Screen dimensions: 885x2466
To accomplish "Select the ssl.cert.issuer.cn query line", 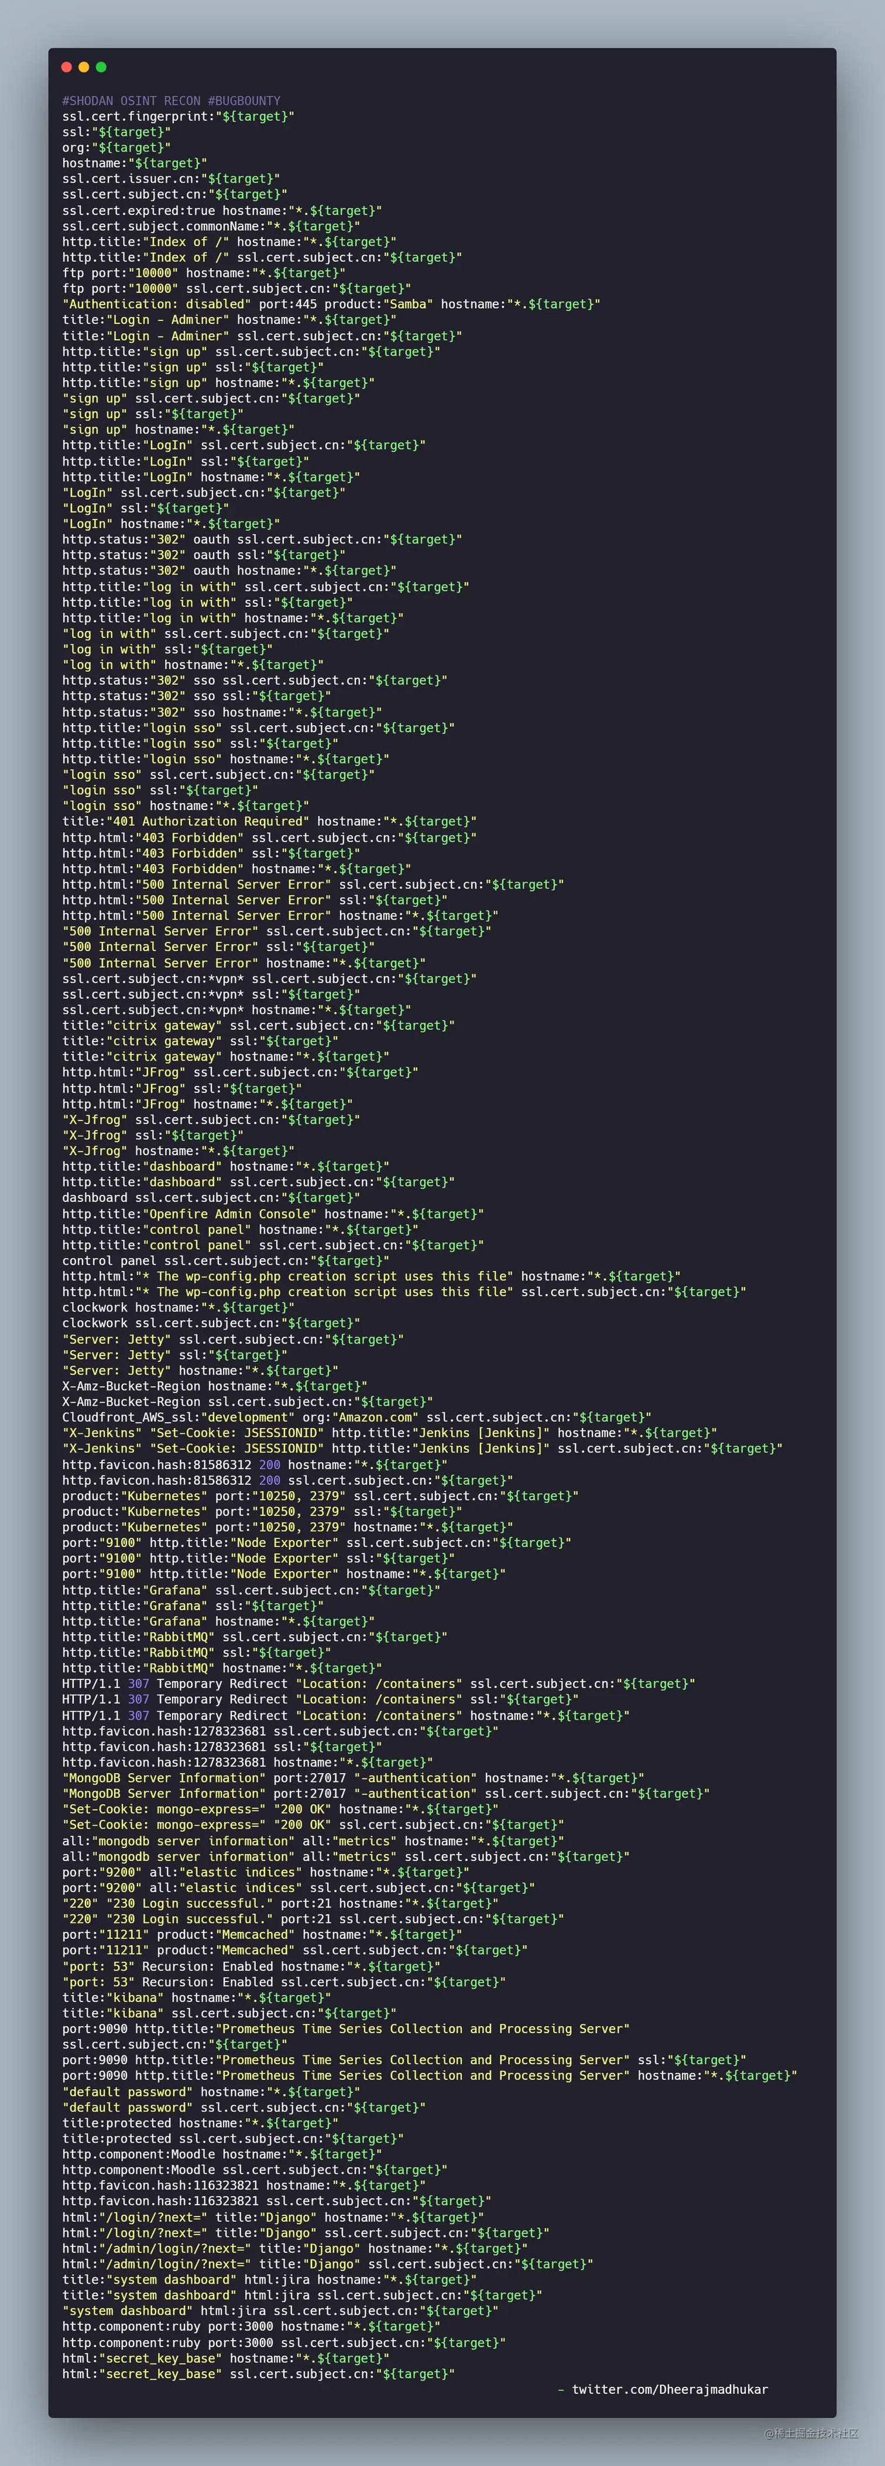I will point(171,179).
